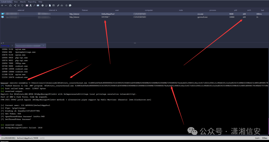Click the Current user: IIS APPPOOL\DefaultAppPool line
Screen dimensions: 269x142
click(25, 105)
